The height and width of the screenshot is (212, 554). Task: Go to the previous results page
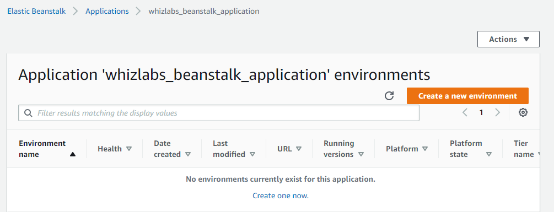[x=465, y=112]
